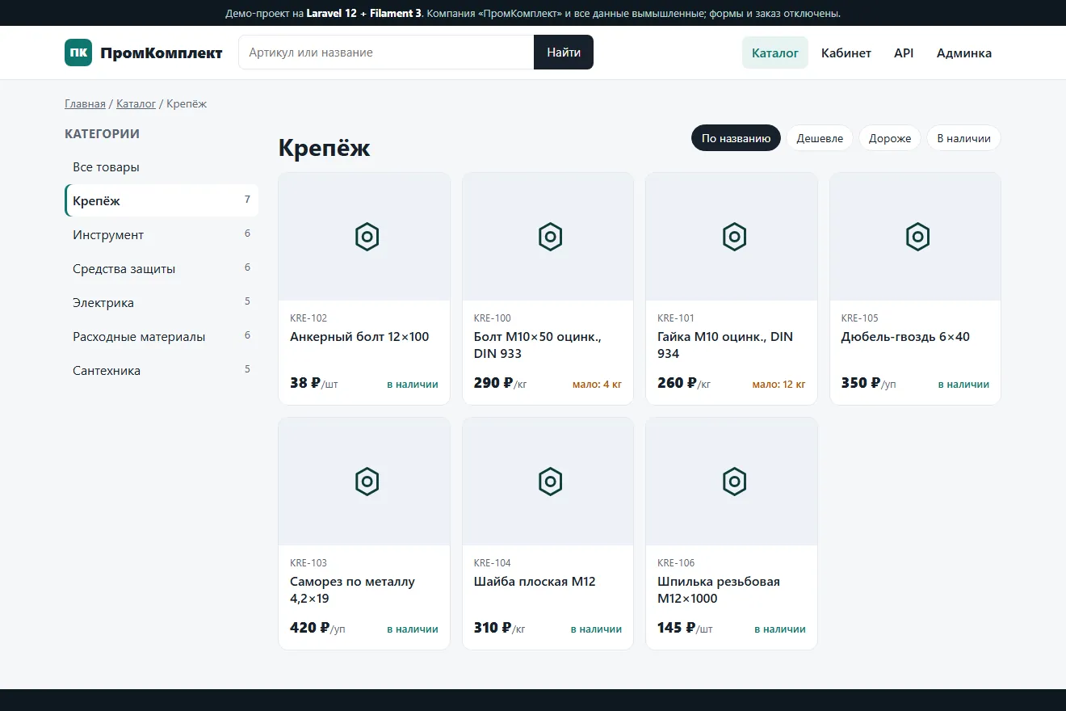This screenshot has height=711, width=1066.
Task: Select Средства защиты category
Action: tap(162, 269)
